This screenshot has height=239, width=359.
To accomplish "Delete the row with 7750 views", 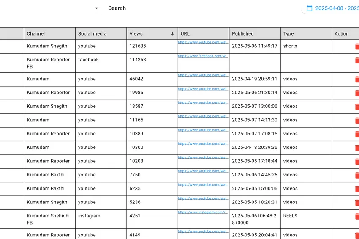I will tap(357, 176).
